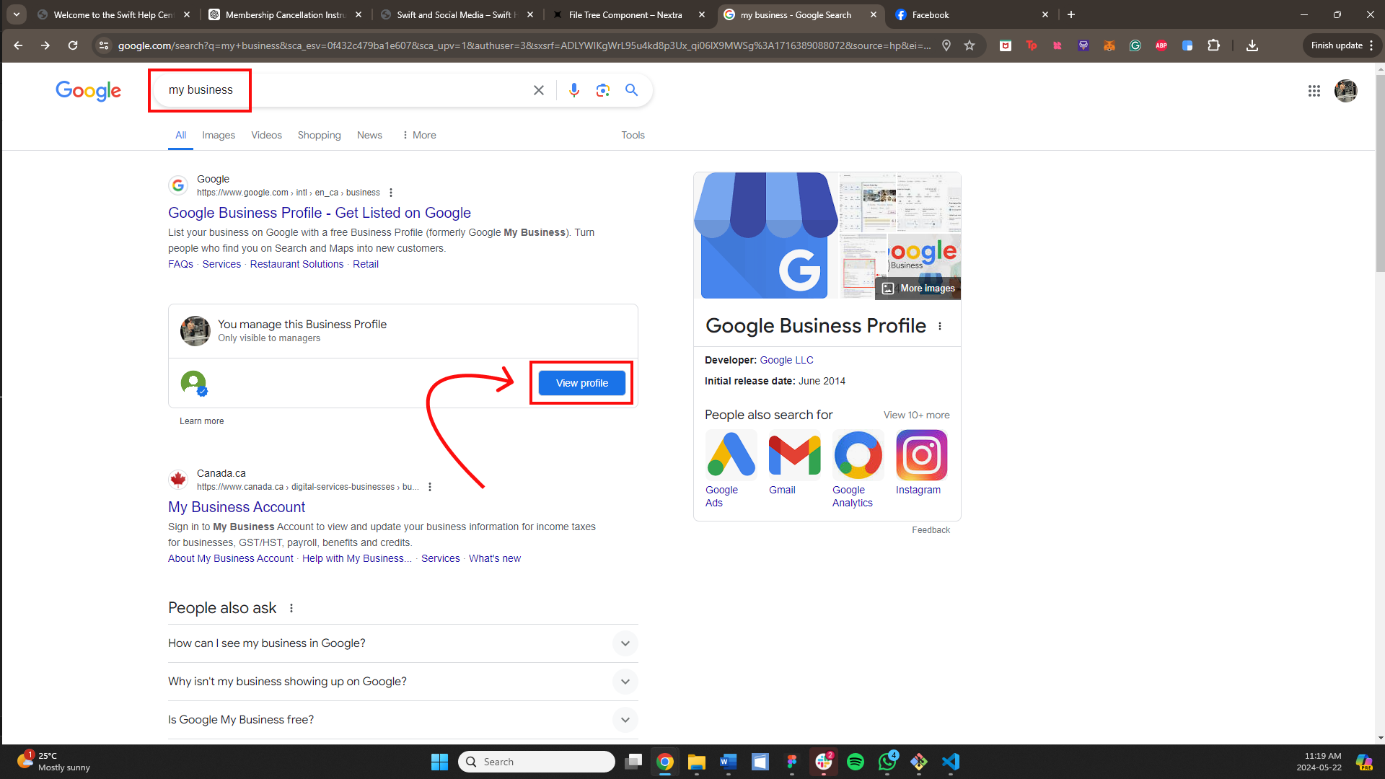Open 'My Business Account' Canada.ca result
Screen dimensions: 1385x779
tap(237, 507)
